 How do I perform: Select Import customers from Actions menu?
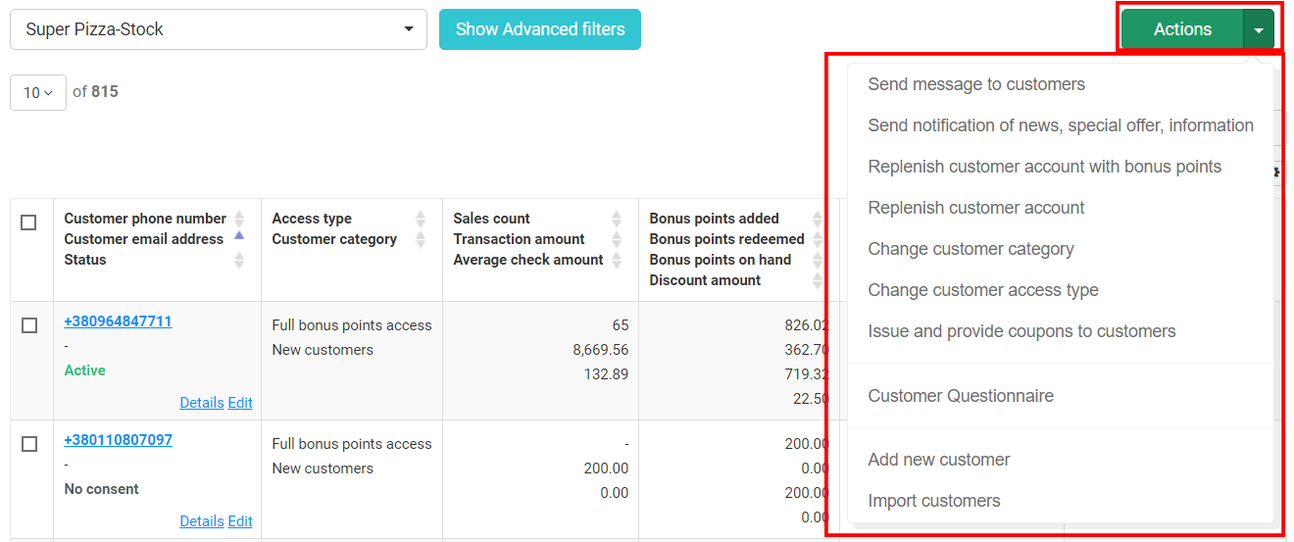tap(933, 501)
